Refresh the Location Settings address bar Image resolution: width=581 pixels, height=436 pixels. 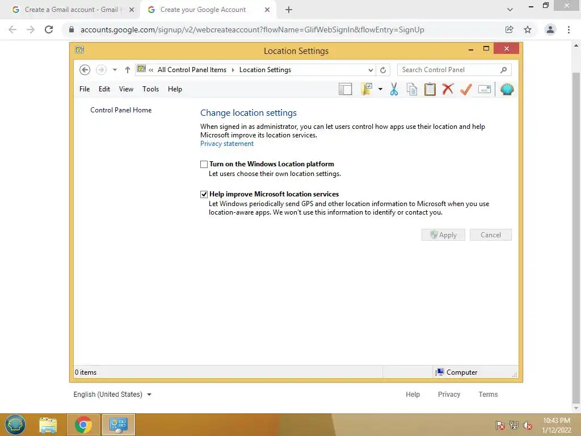tap(383, 70)
